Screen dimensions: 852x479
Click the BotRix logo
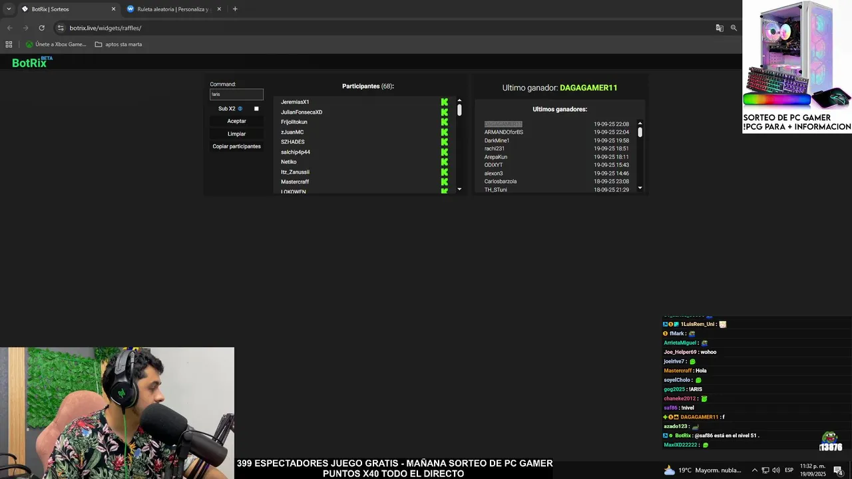[32, 62]
